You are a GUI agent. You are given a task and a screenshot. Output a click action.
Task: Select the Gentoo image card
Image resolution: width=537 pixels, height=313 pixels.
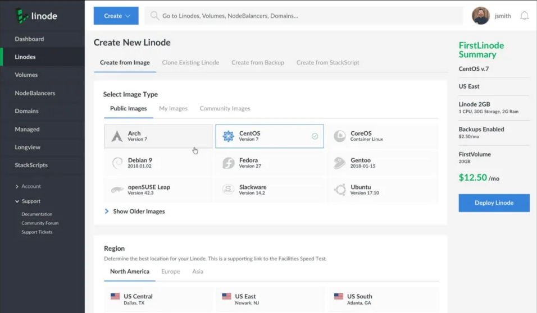point(383,163)
